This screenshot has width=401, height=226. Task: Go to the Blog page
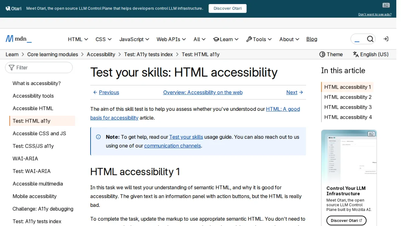312,39
